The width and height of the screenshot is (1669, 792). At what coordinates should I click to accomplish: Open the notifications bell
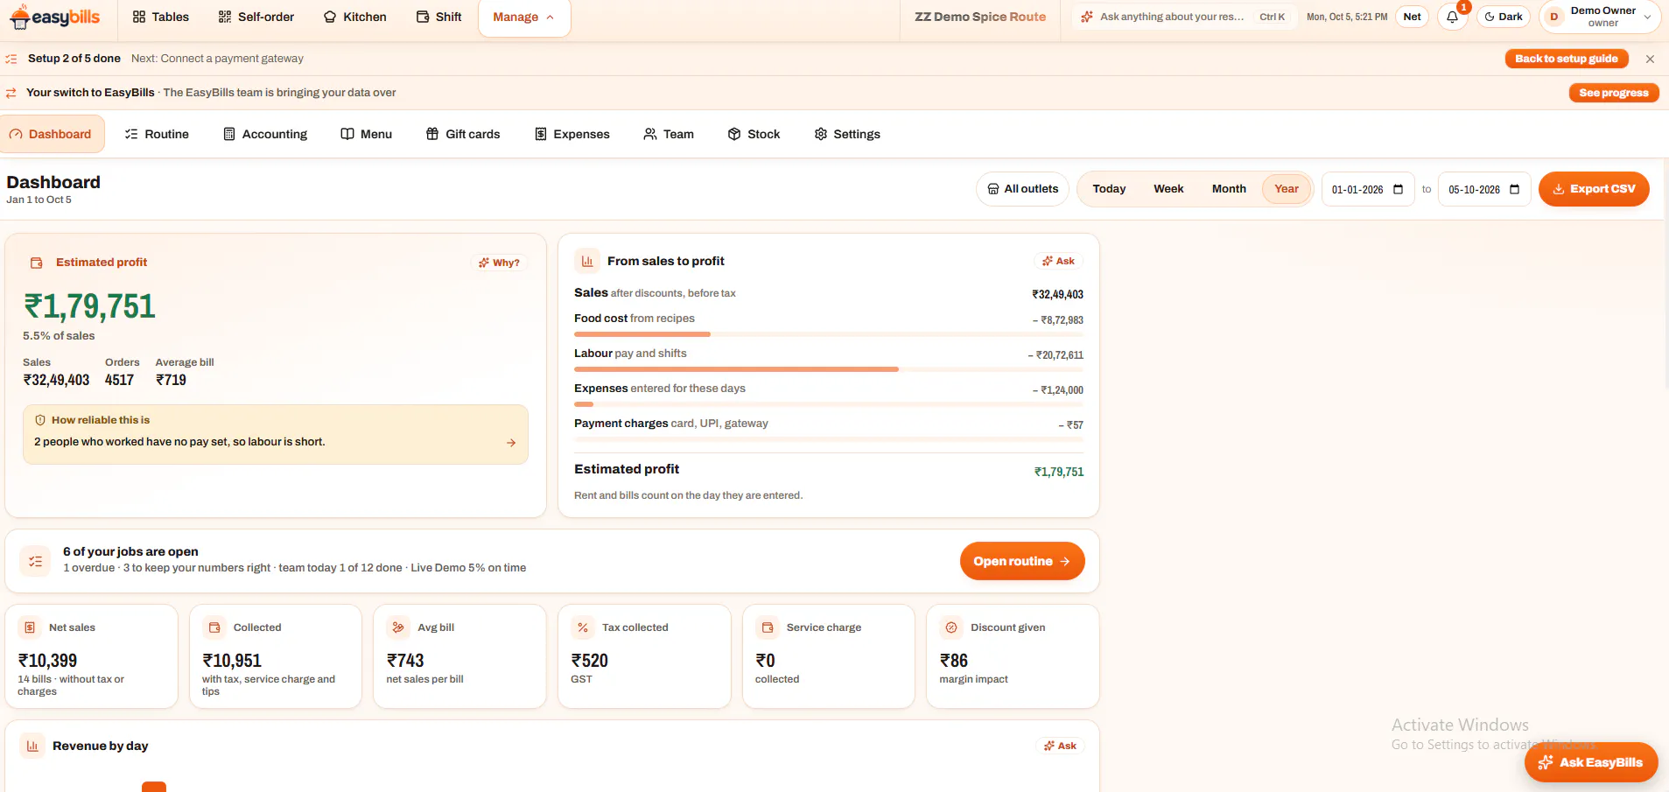click(x=1452, y=17)
